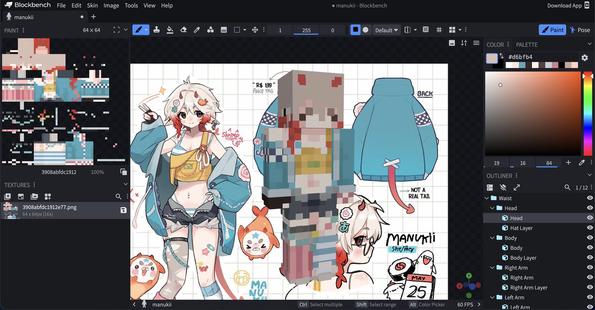Open color panel settings gear
The height and width of the screenshot is (310, 595).
(x=585, y=58)
